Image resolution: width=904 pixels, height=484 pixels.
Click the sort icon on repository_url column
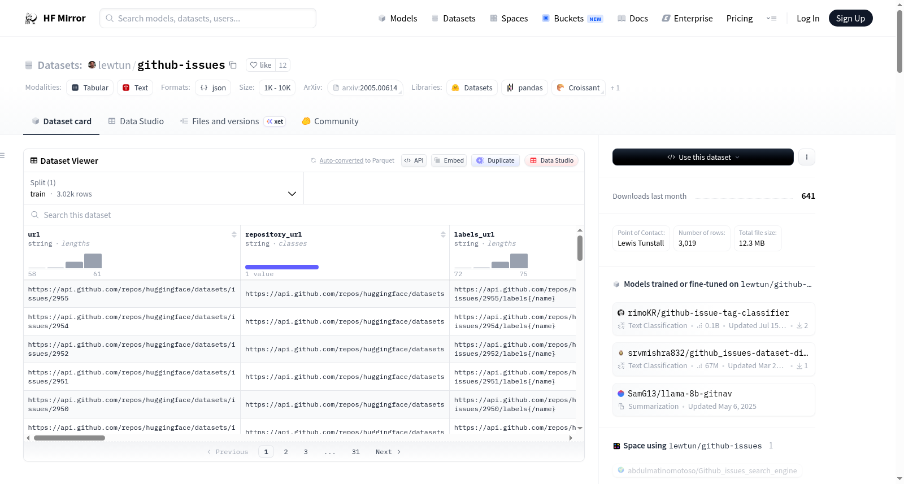point(443,234)
